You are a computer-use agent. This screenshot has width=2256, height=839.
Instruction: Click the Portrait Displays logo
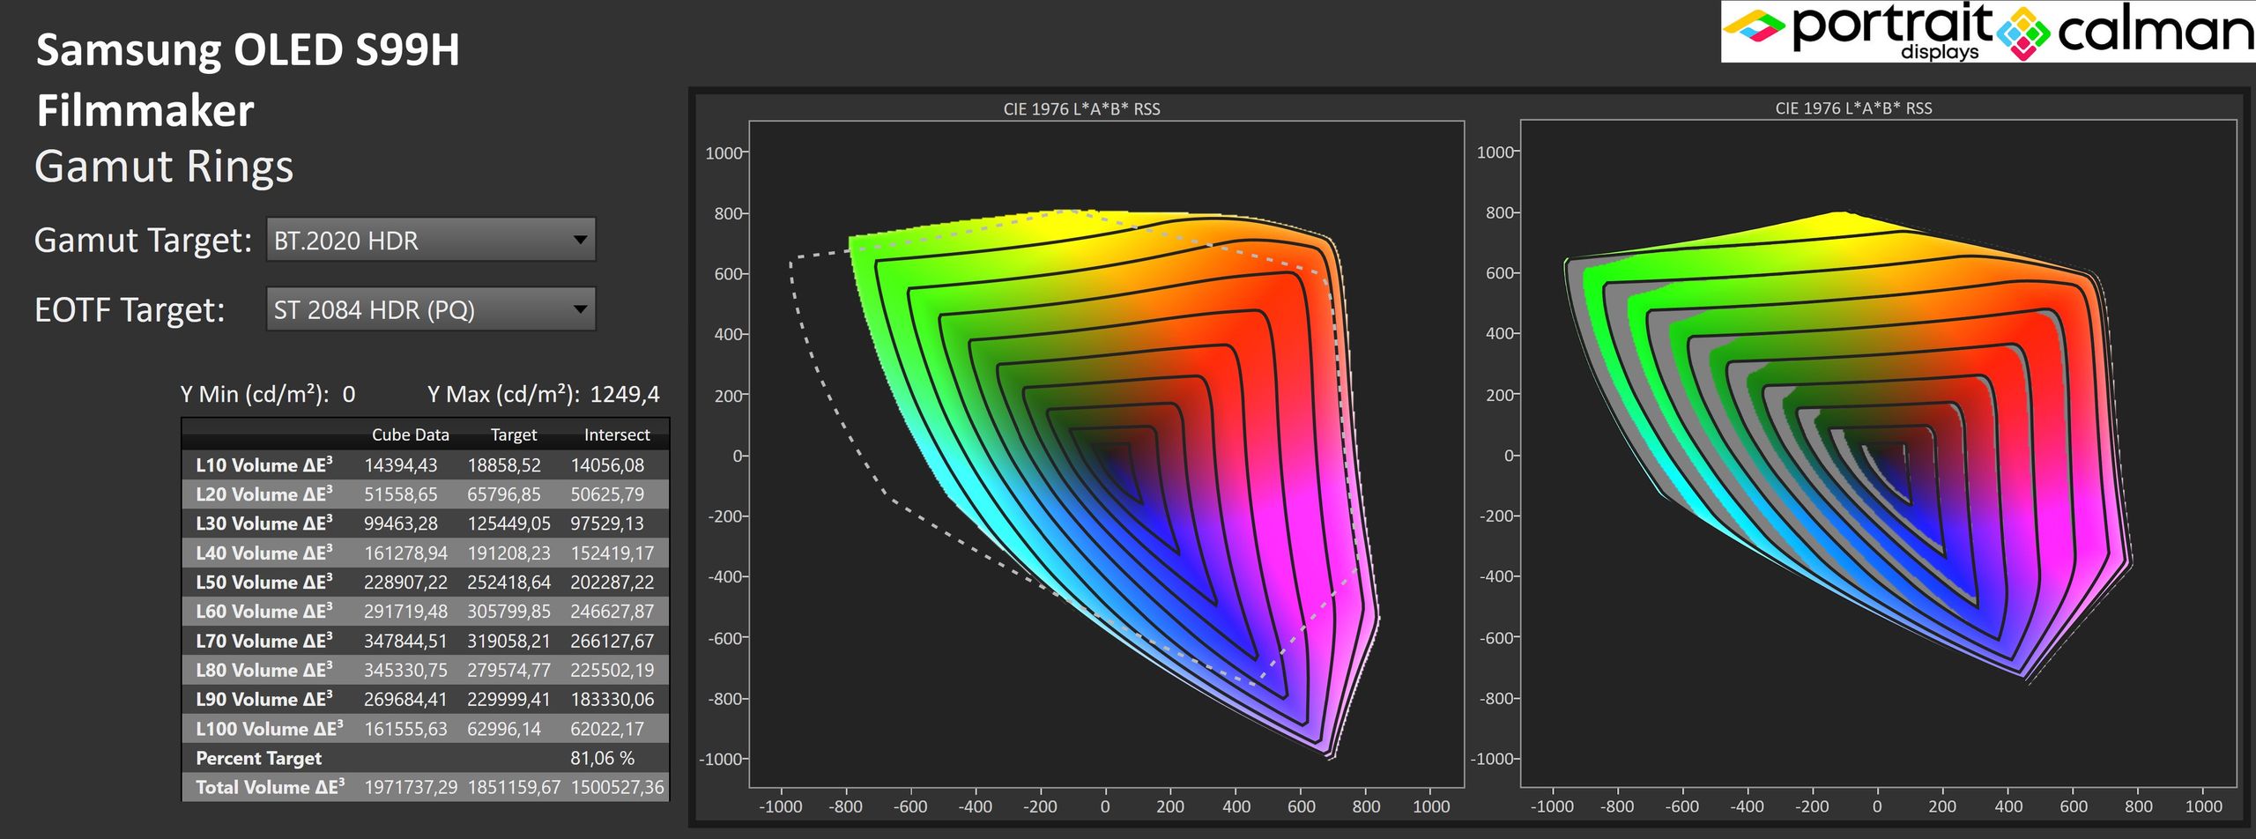point(1858,32)
